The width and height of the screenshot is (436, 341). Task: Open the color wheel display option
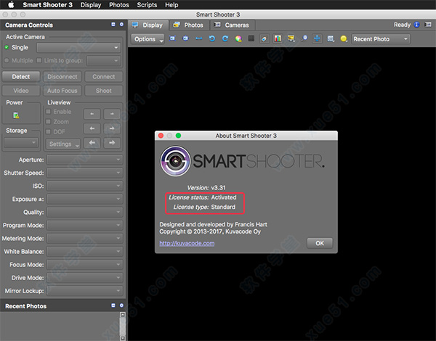(x=238, y=38)
